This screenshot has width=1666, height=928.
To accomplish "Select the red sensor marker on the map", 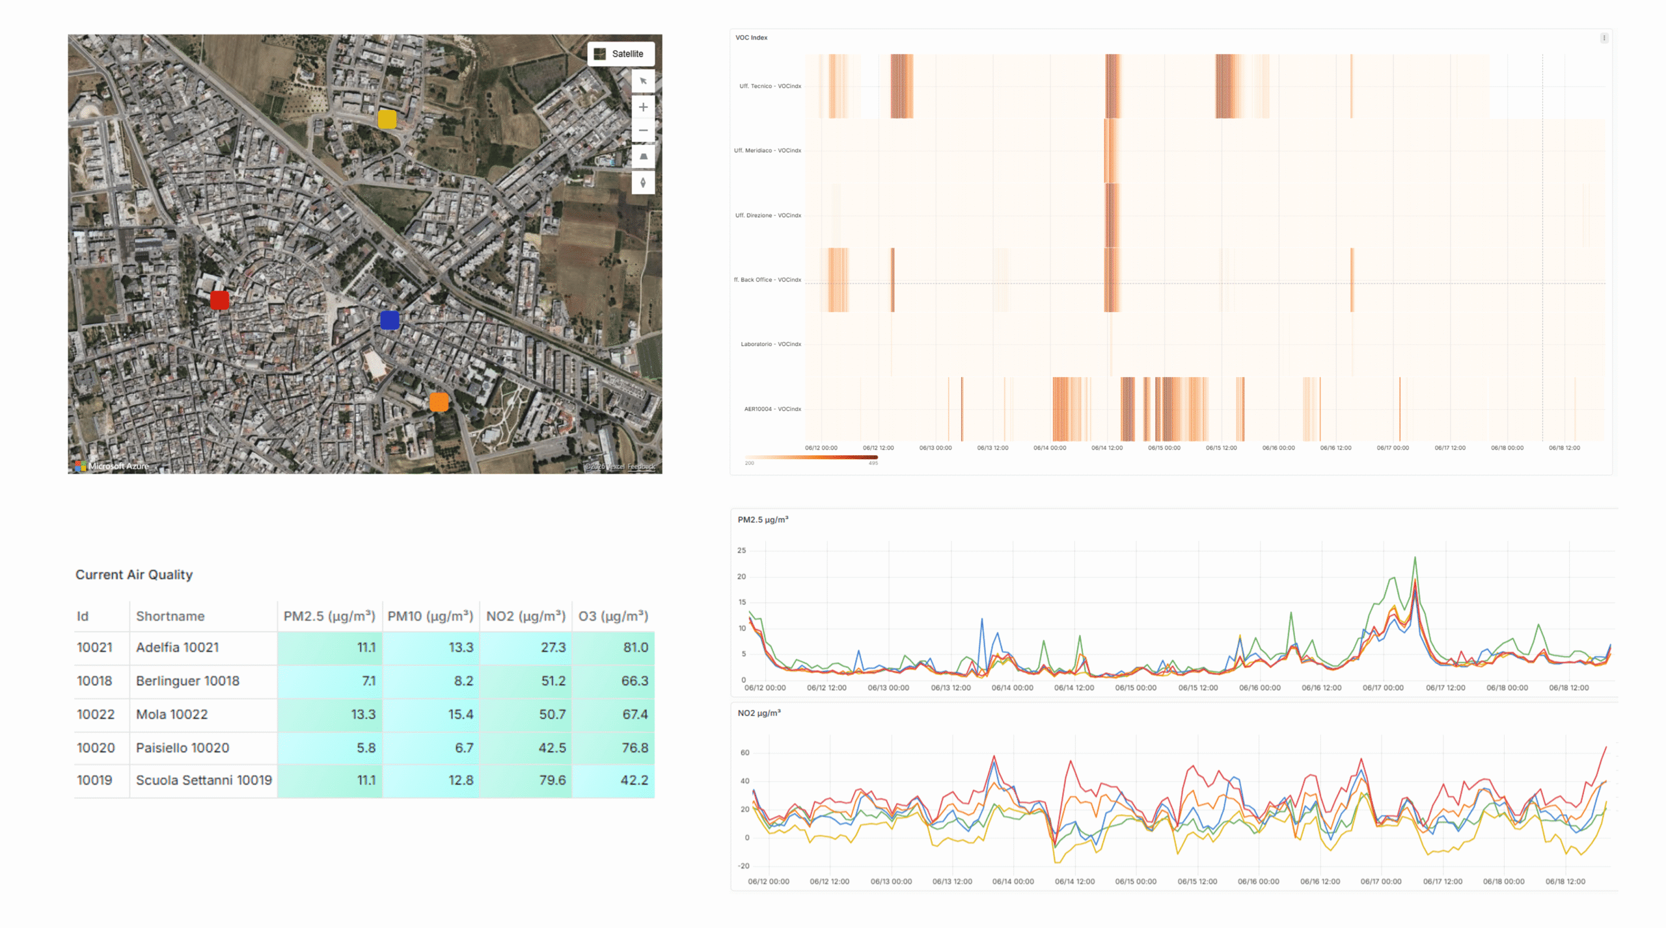I will point(219,300).
